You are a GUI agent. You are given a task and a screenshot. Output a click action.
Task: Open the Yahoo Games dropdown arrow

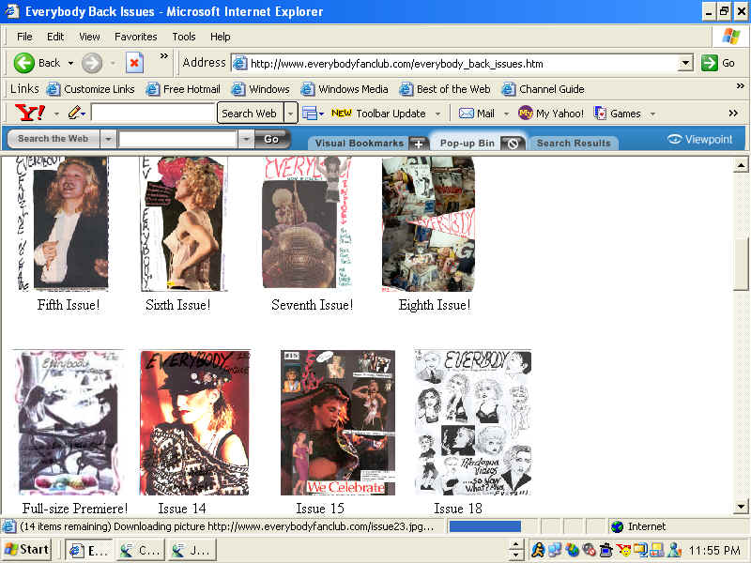coord(652,114)
